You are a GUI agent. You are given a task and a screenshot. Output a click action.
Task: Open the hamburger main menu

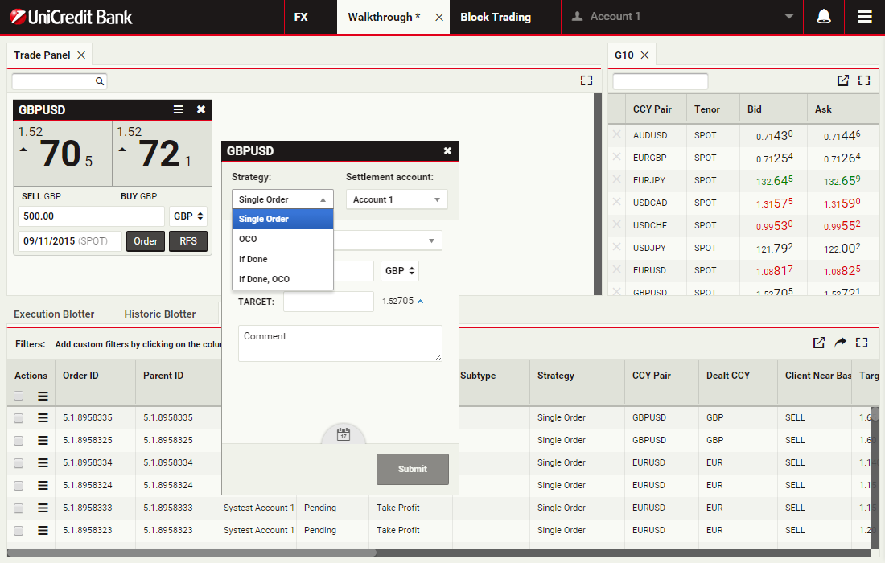(x=865, y=17)
